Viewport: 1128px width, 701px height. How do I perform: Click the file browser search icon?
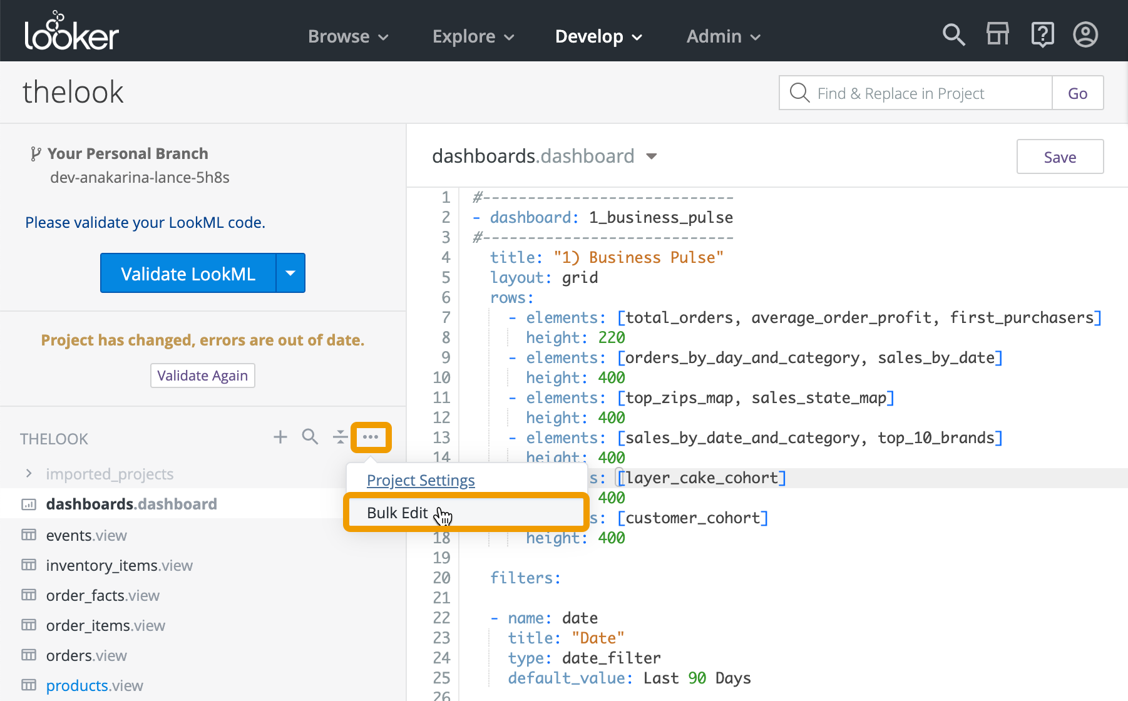[310, 437]
